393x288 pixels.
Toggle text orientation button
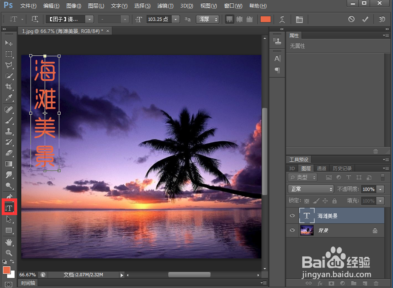click(x=35, y=19)
